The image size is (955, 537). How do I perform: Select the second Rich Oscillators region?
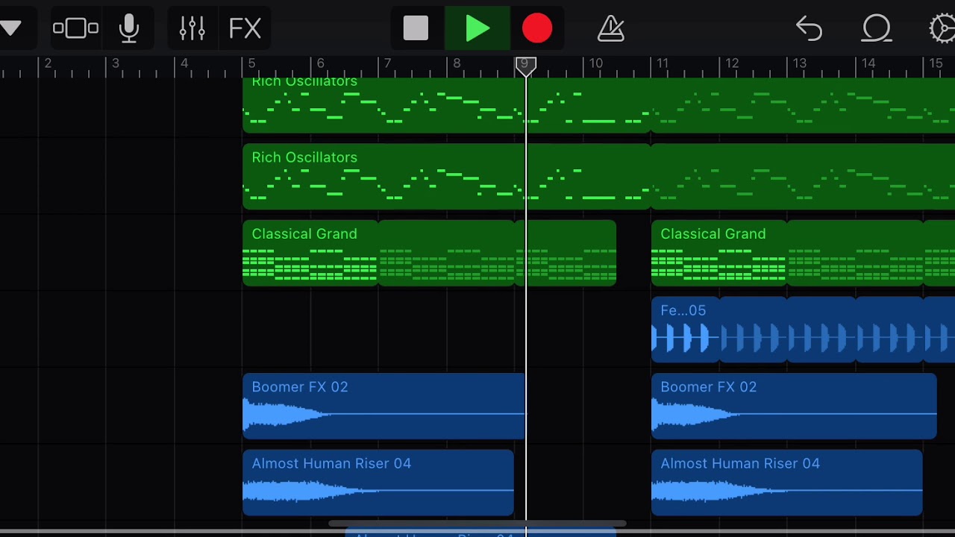coord(446,177)
